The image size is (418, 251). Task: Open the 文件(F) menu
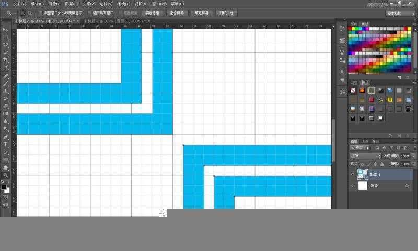pos(20,4)
